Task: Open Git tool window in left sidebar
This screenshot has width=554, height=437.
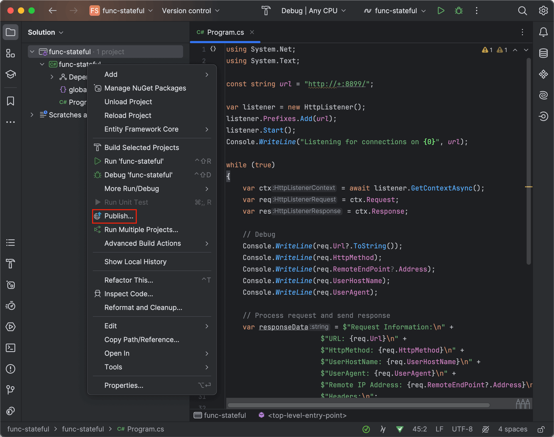Action: pyautogui.click(x=11, y=390)
